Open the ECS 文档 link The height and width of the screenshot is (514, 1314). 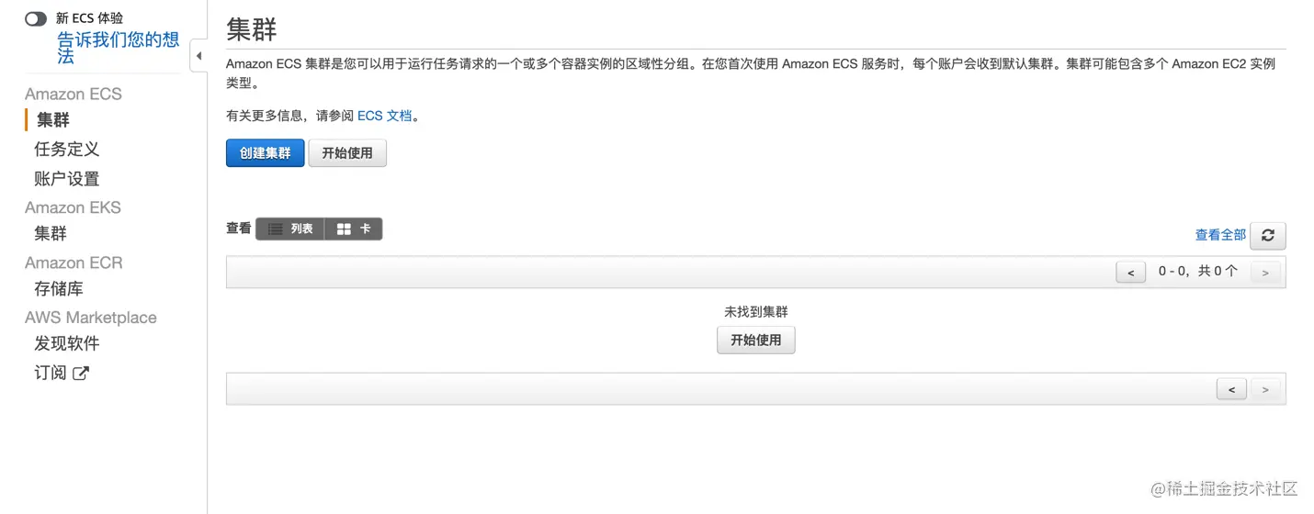[384, 117]
